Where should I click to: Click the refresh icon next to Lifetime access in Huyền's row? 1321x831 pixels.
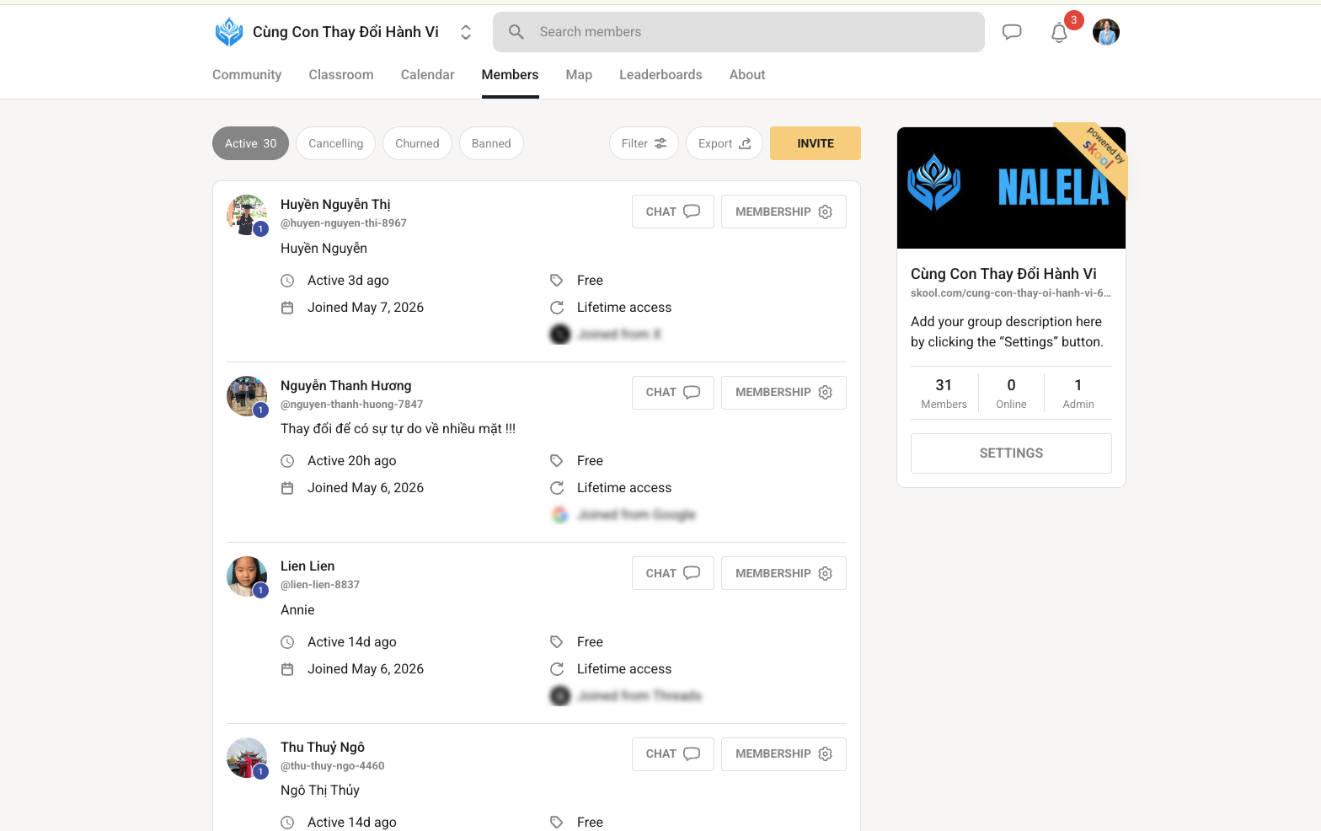(557, 308)
